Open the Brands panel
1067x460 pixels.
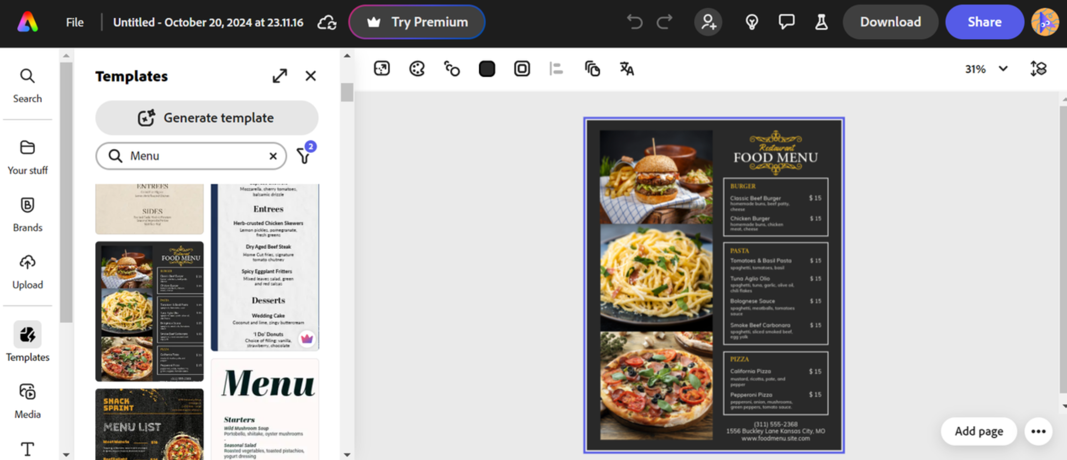coord(27,215)
